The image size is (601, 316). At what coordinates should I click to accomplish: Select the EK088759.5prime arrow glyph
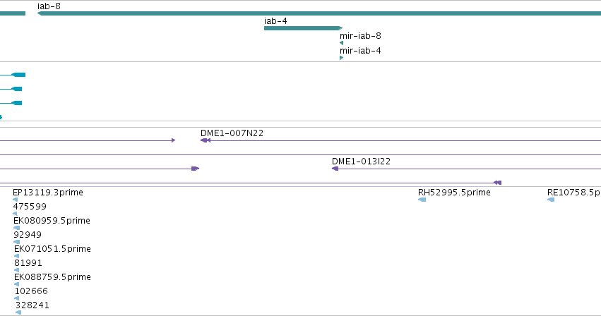[x=16, y=284]
